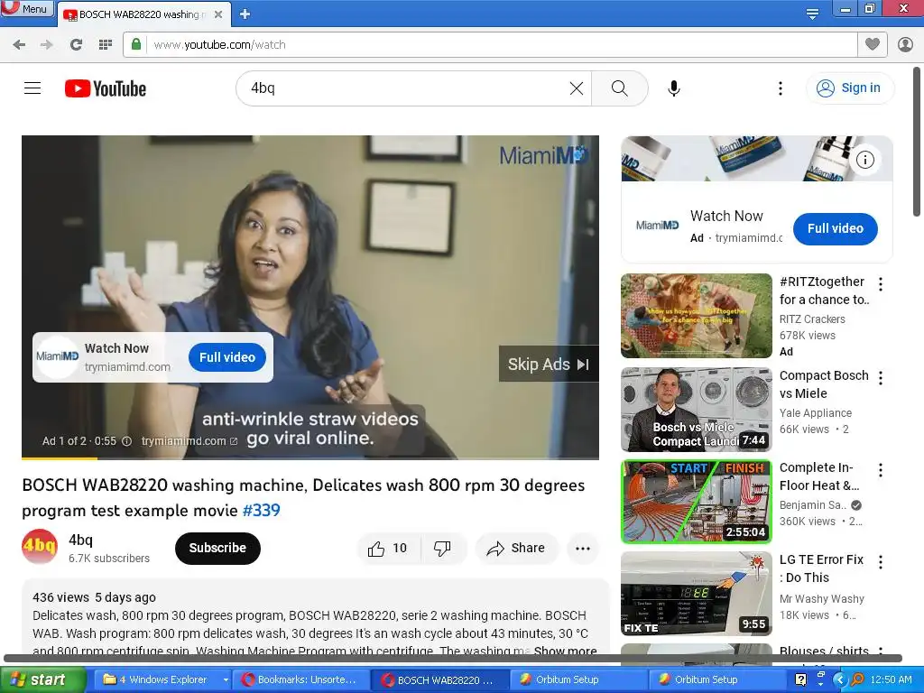Open the Opera Menu button

coord(27,9)
